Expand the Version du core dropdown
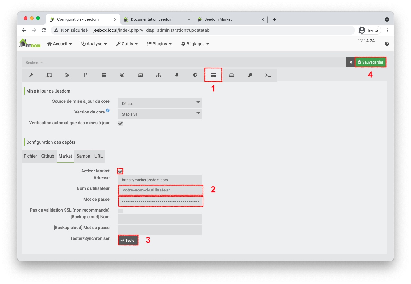This screenshot has height=284, width=411. [x=160, y=114]
